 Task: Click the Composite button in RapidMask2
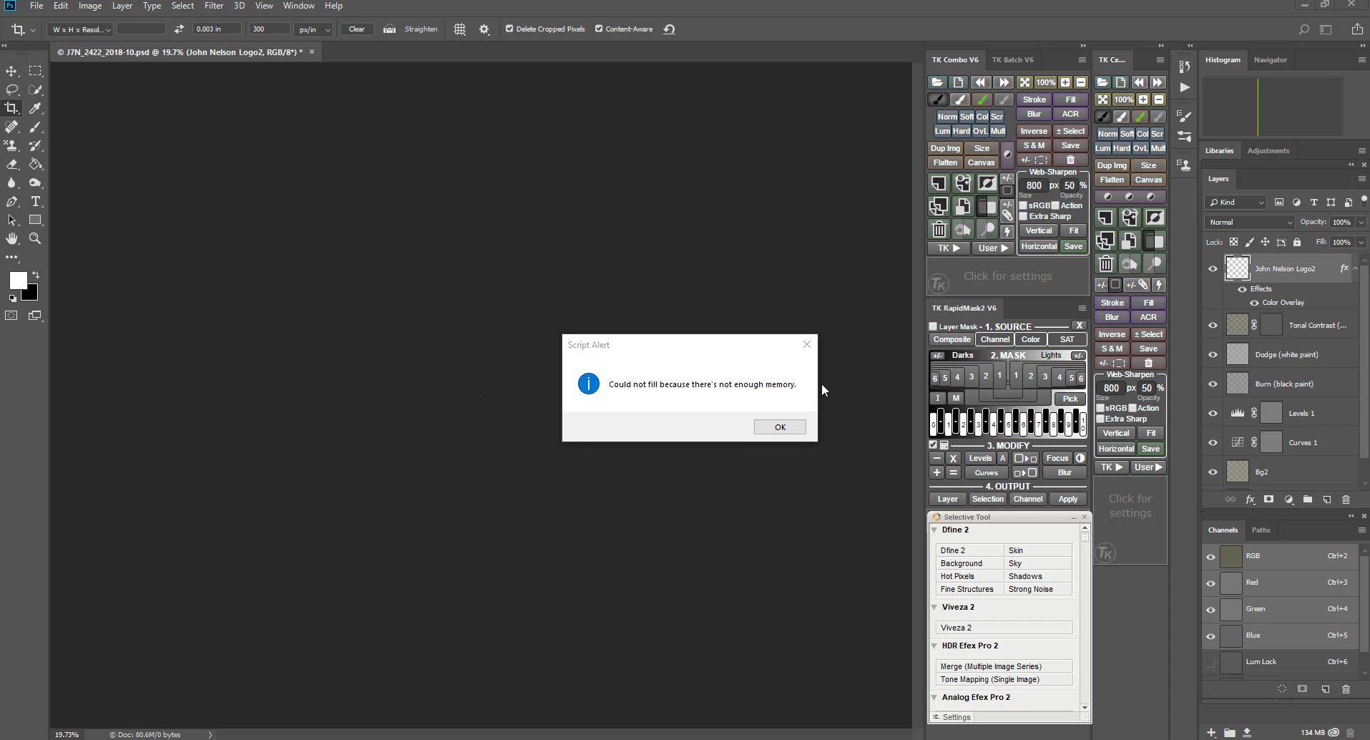pyautogui.click(x=951, y=340)
